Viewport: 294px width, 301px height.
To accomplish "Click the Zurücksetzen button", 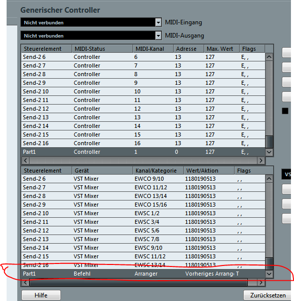I will [268, 295].
